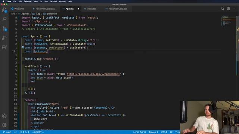The height and width of the screenshot is (134, 239).
Task: Click the lightbulb quick fix icon
Action: pos(23,47)
